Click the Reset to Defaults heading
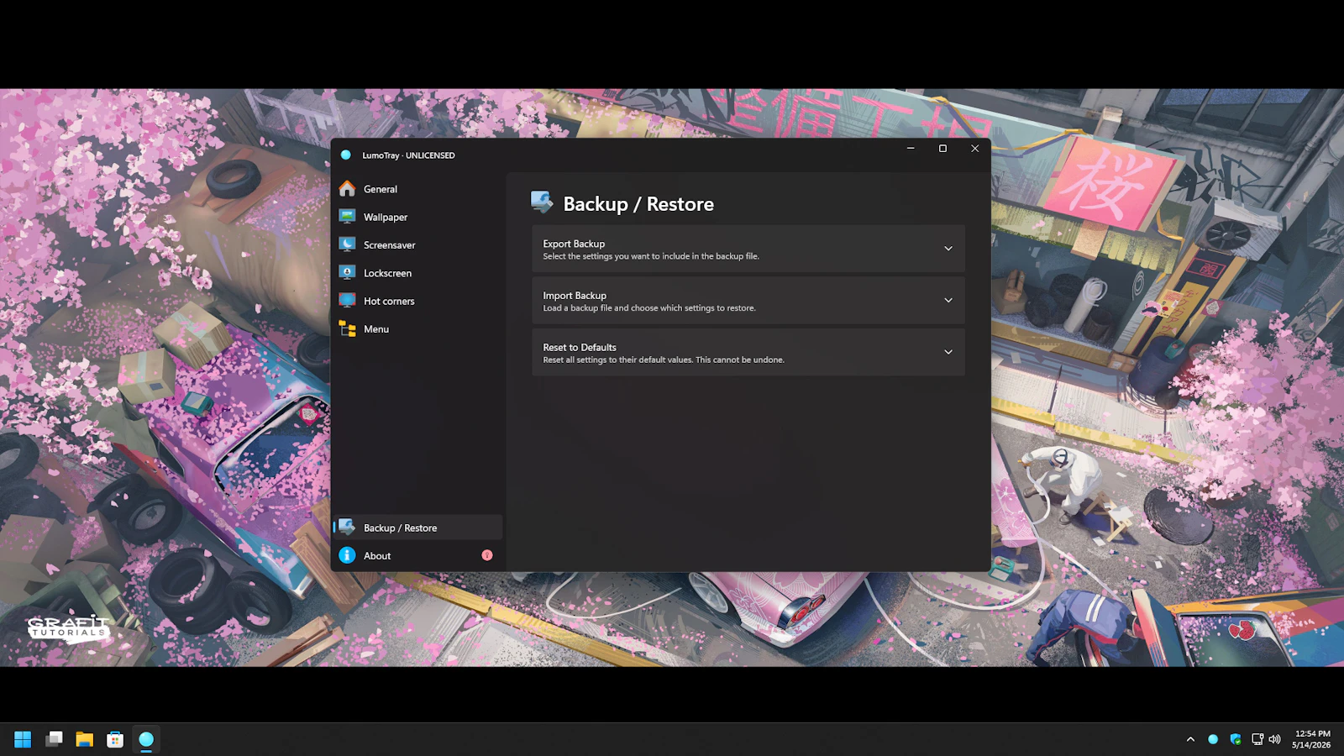 tap(580, 347)
